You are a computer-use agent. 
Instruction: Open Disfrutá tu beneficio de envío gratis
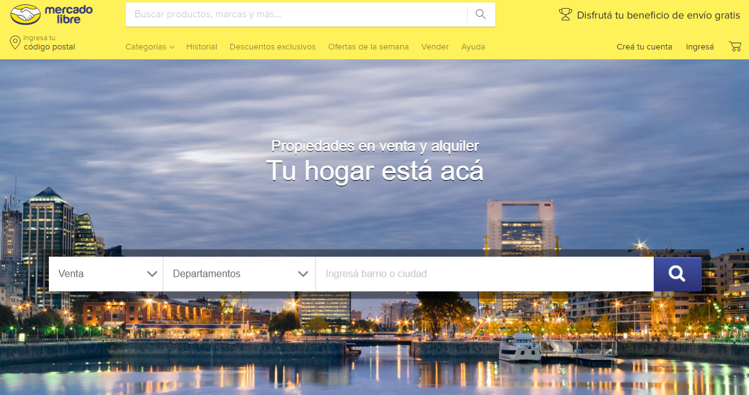point(659,15)
